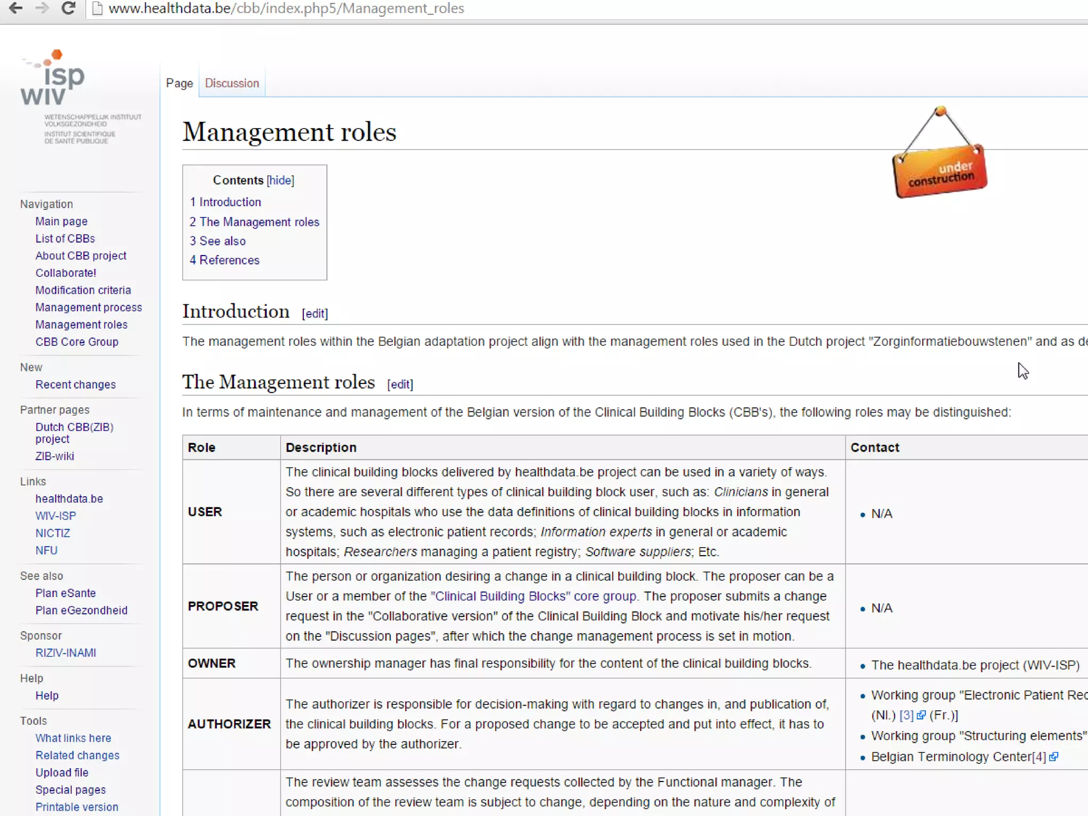Open List of CBBs in navigation

[x=65, y=239]
